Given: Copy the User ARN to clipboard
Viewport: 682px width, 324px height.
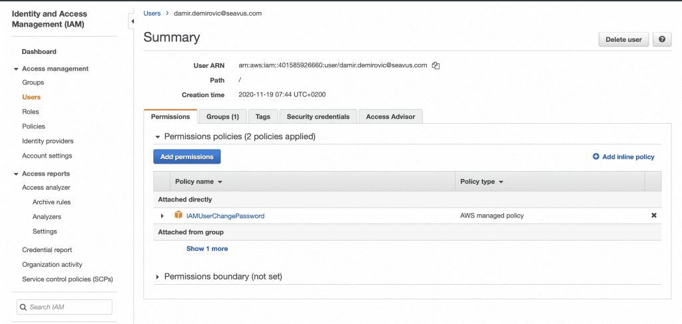Looking at the screenshot, I should (436, 66).
